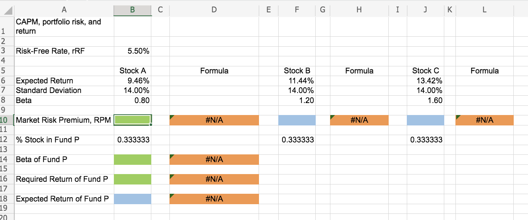Select column E header
528x220 pixels.
(x=269, y=10)
